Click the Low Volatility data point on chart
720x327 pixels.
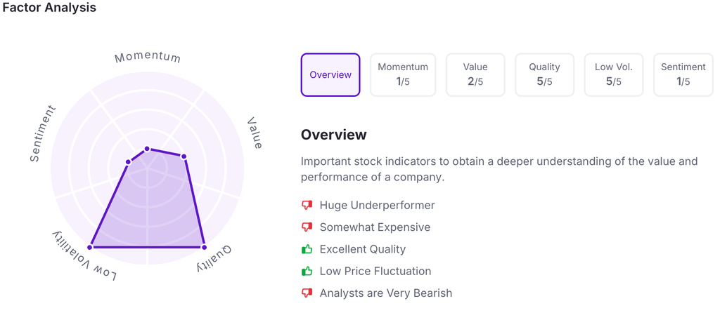pos(90,247)
